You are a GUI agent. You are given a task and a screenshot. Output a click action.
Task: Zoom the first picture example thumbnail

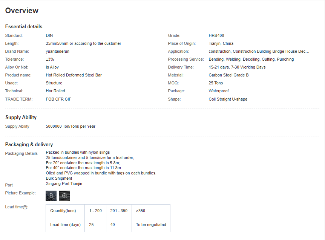coord(51,196)
